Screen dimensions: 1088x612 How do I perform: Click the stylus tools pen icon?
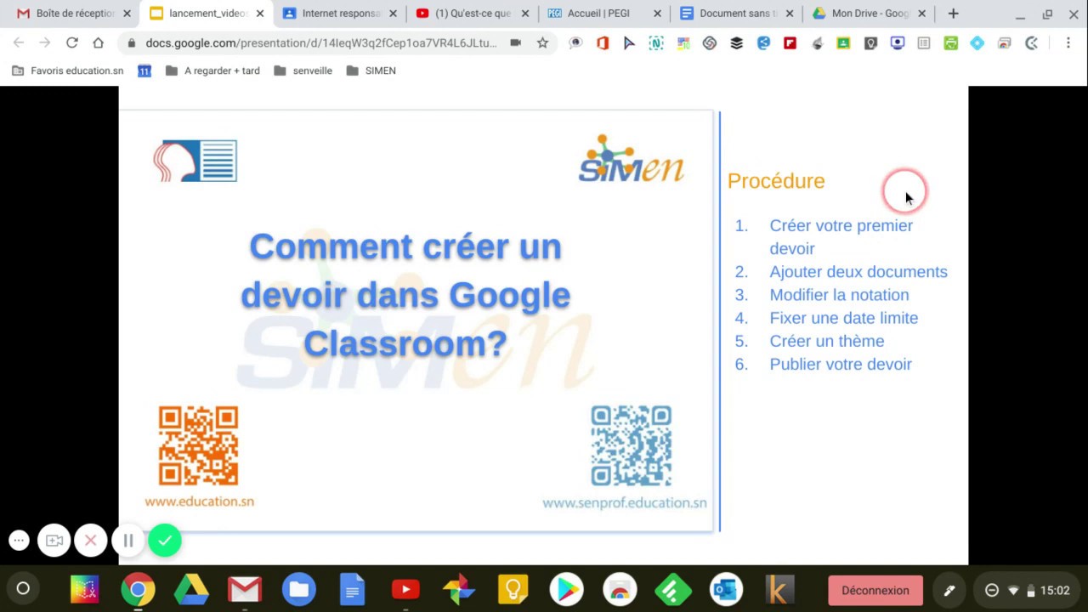[949, 590]
